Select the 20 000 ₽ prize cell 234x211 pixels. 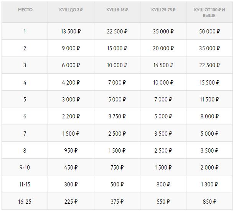163,48
